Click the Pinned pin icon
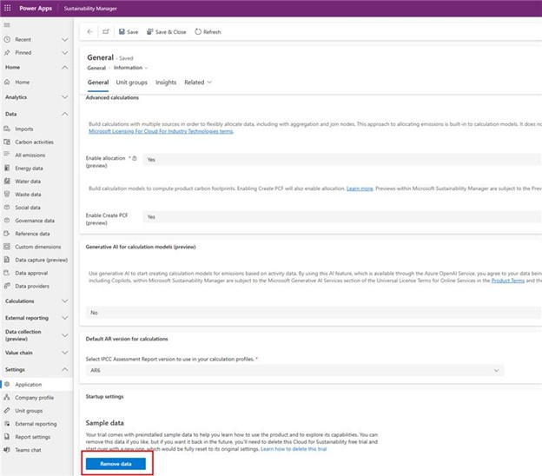Viewport: 542px width, 476px height. click(x=7, y=52)
